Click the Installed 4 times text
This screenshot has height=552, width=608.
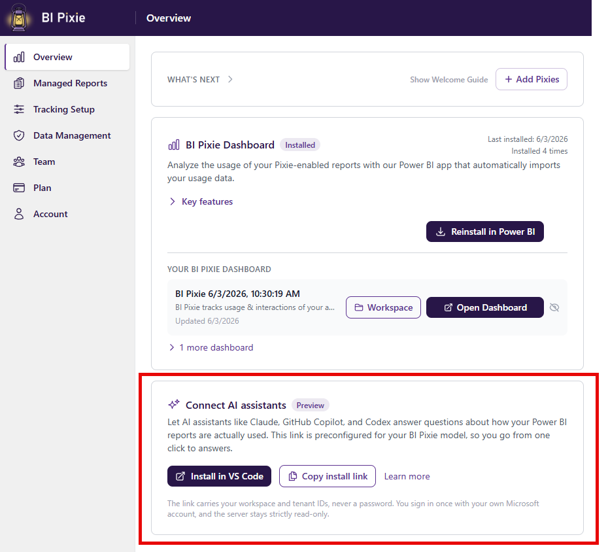tap(539, 151)
